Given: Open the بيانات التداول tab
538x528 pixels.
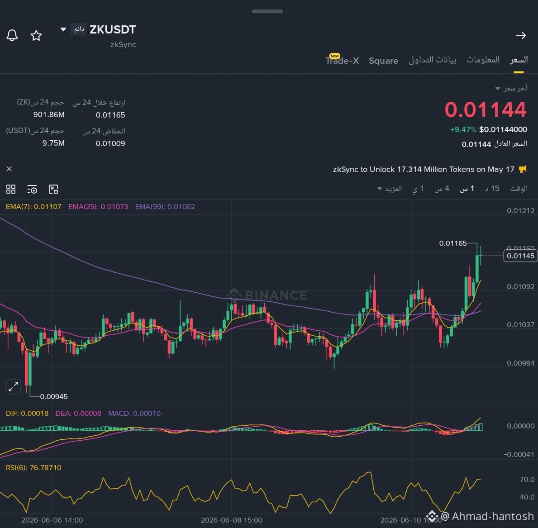Looking at the screenshot, I should tap(432, 60).
